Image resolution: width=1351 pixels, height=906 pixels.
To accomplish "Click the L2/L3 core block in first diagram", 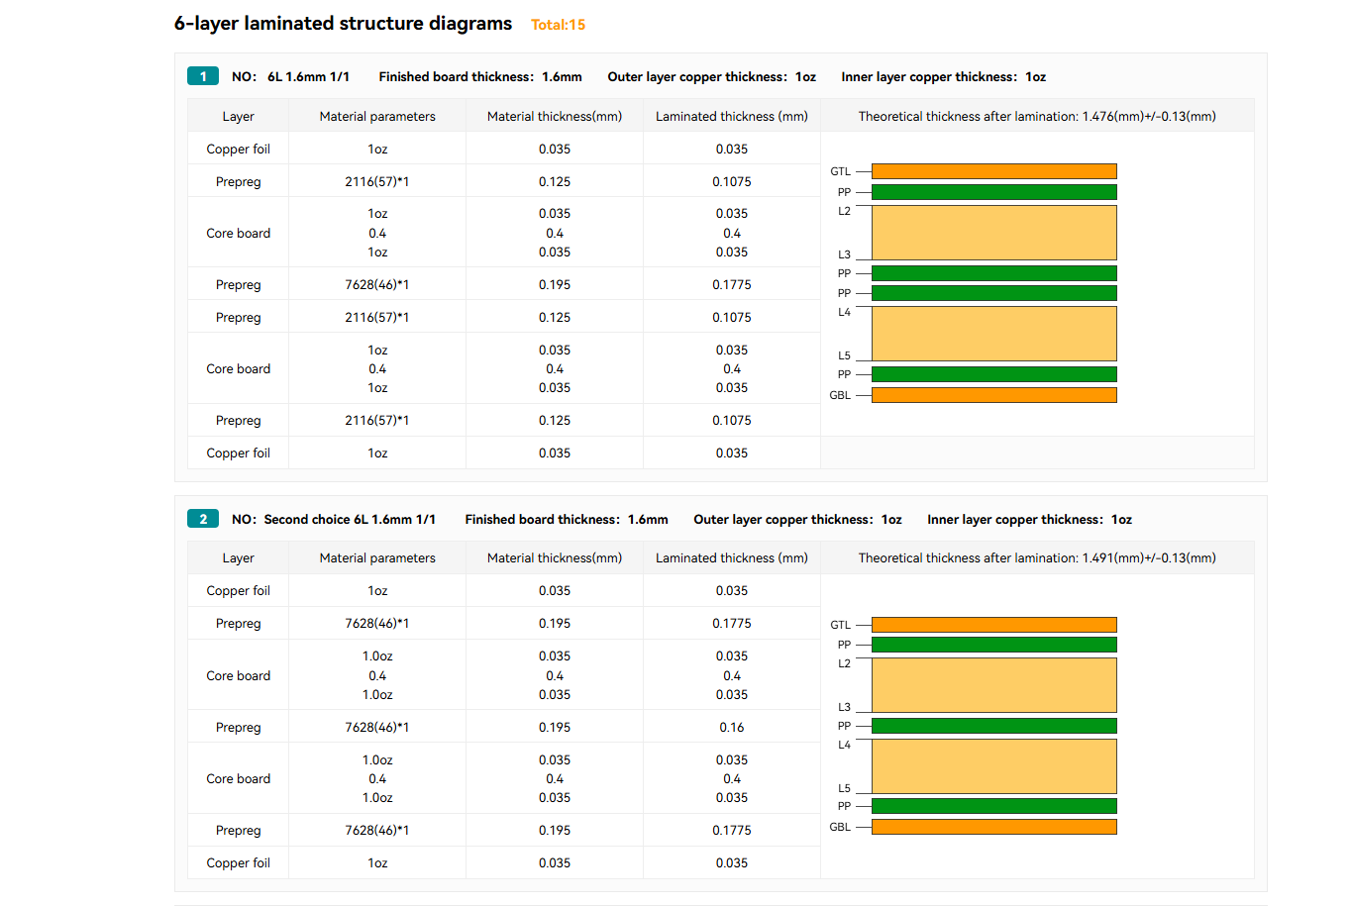I will tap(993, 233).
